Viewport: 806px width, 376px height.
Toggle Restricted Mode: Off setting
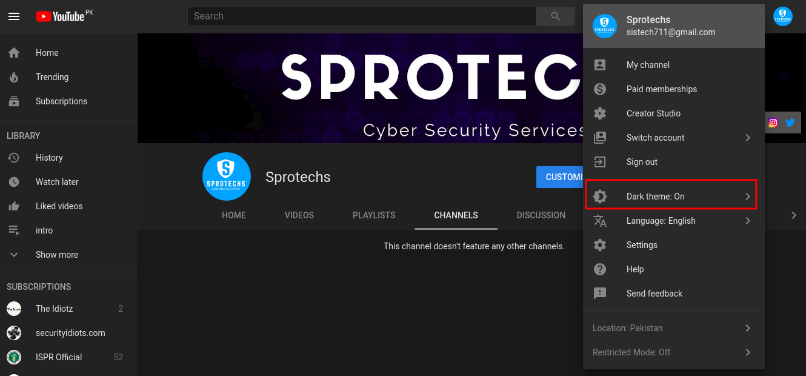674,352
